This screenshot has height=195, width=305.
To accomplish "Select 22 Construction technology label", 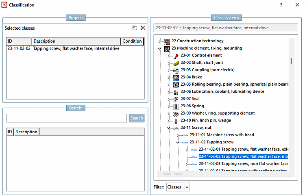I will (x=197, y=41).
